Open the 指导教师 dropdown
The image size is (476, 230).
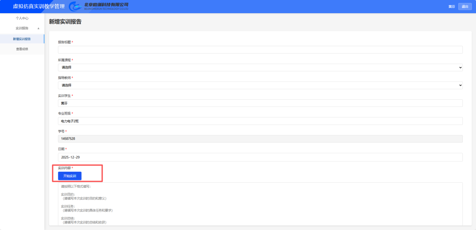[260, 85]
